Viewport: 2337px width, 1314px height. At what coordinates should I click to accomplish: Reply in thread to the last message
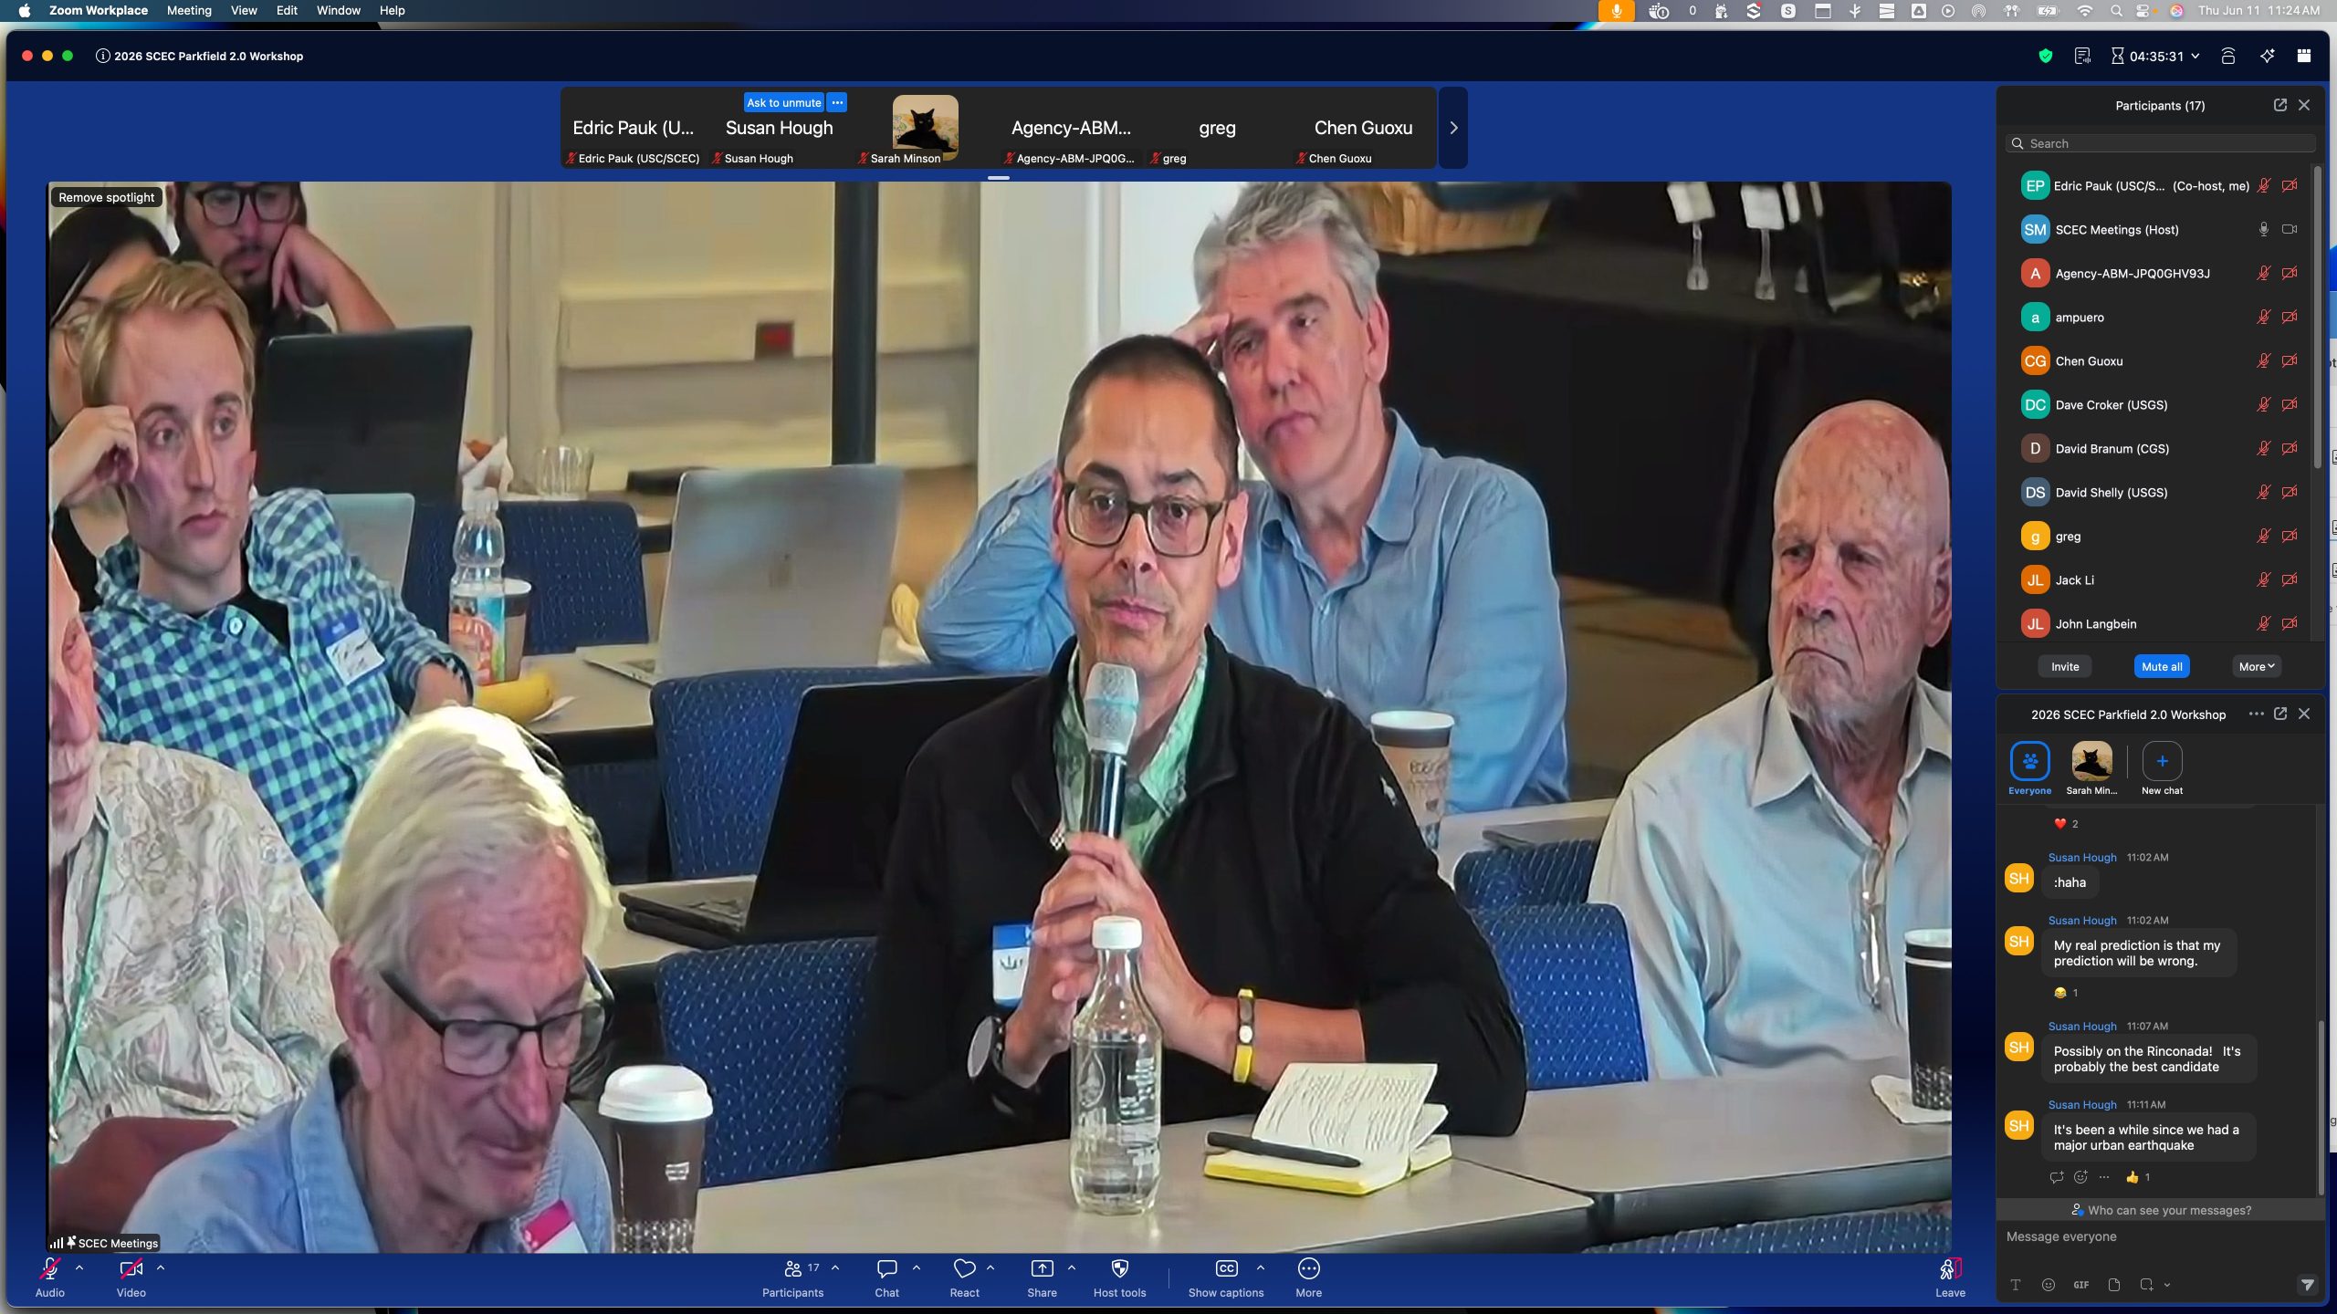pyautogui.click(x=2057, y=1177)
